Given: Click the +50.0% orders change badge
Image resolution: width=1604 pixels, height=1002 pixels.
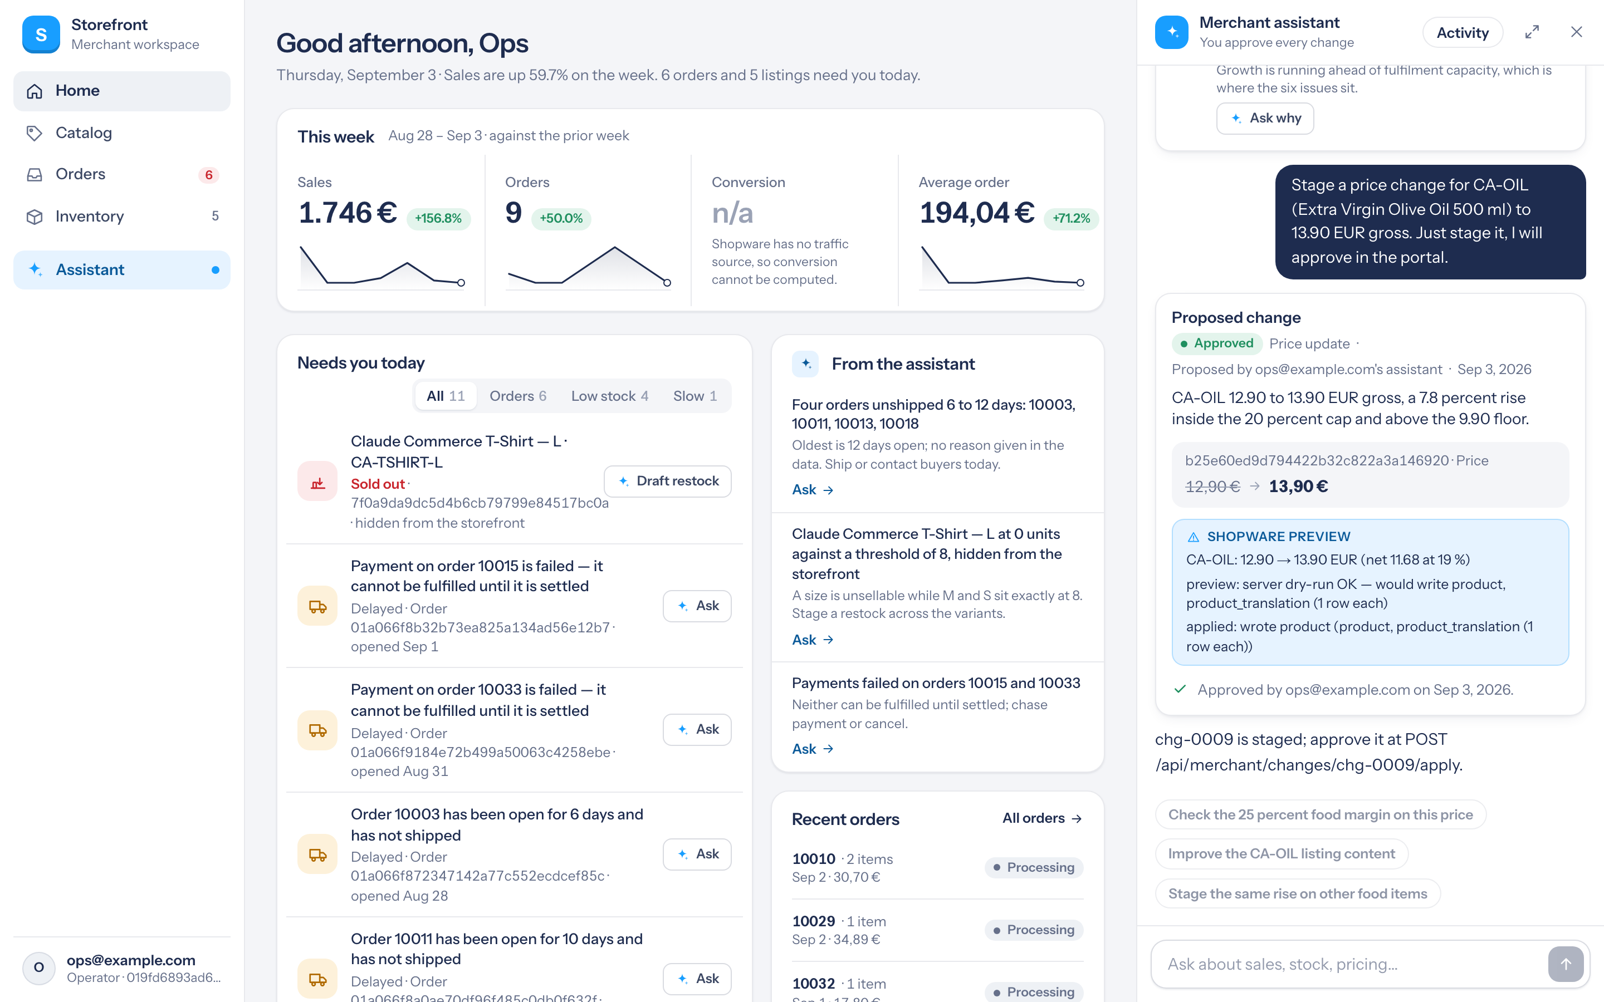Looking at the screenshot, I should click(561, 218).
